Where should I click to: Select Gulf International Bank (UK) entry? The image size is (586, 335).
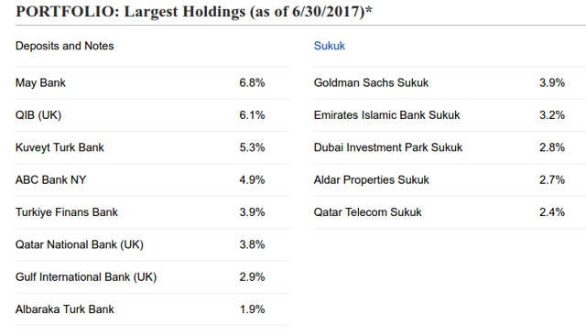click(x=153, y=277)
